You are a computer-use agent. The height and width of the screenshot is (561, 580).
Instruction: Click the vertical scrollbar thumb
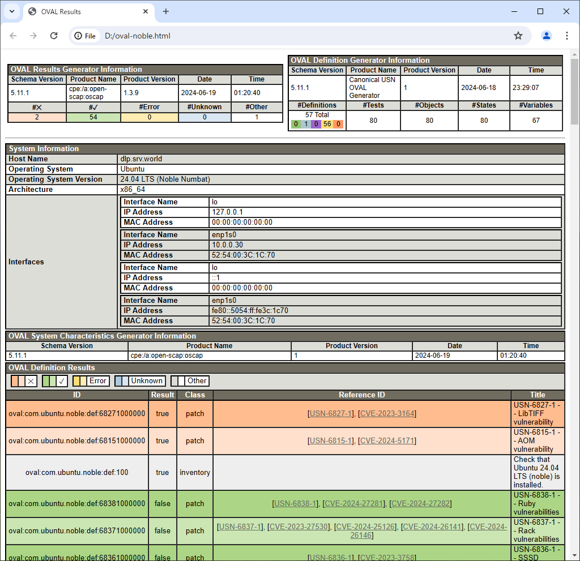coord(574,91)
